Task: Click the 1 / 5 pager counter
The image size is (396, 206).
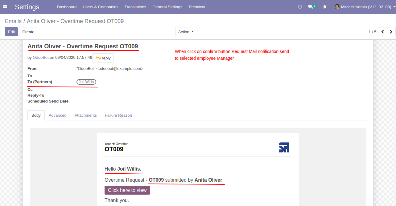Action: (x=372, y=32)
